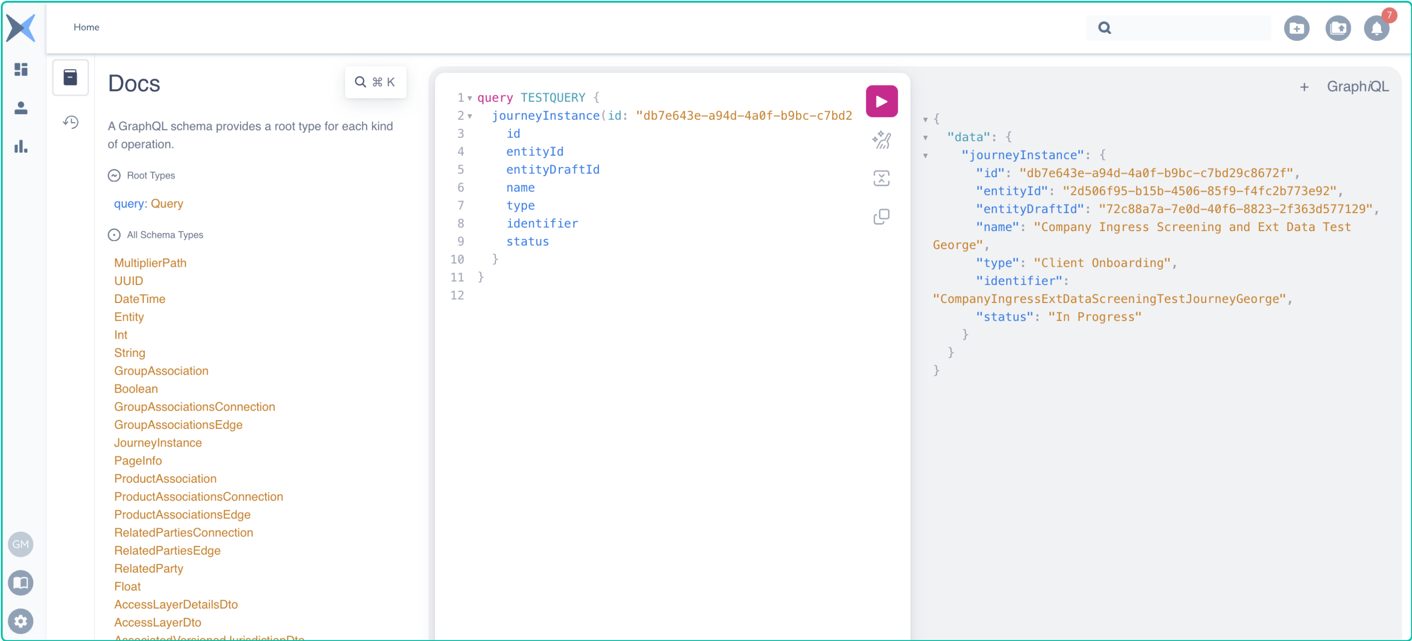This screenshot has height=641, width=1412.
Task: Click the Prettify query magic wand icon
Action: click(x=881, y=140)
